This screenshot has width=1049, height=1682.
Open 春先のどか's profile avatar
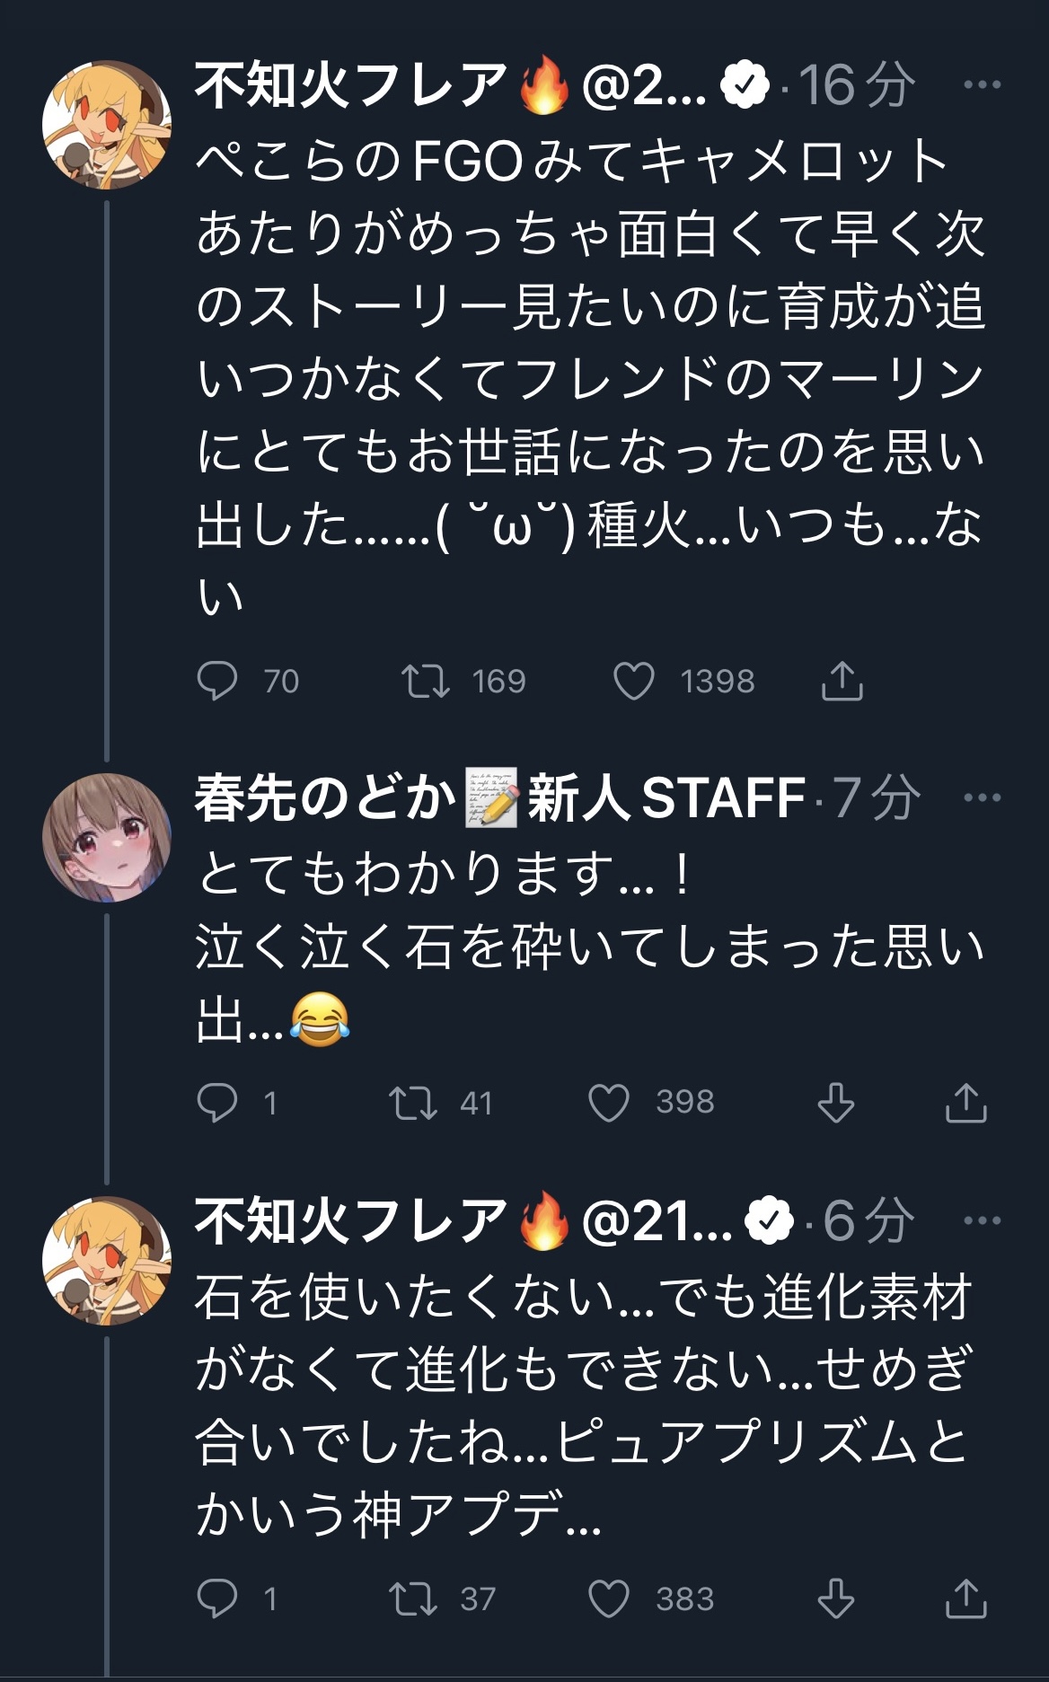tap(107, 837)
